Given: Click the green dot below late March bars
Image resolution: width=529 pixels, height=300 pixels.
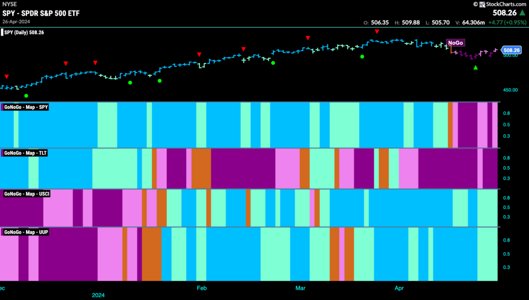Looking at the screenshot, I should point(362,57).
